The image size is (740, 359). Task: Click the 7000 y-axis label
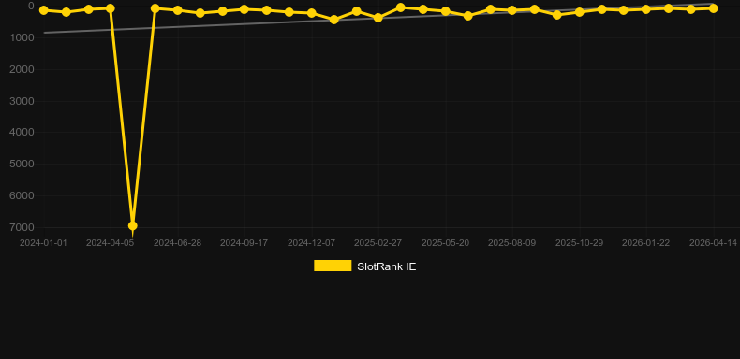click(22, 227)
